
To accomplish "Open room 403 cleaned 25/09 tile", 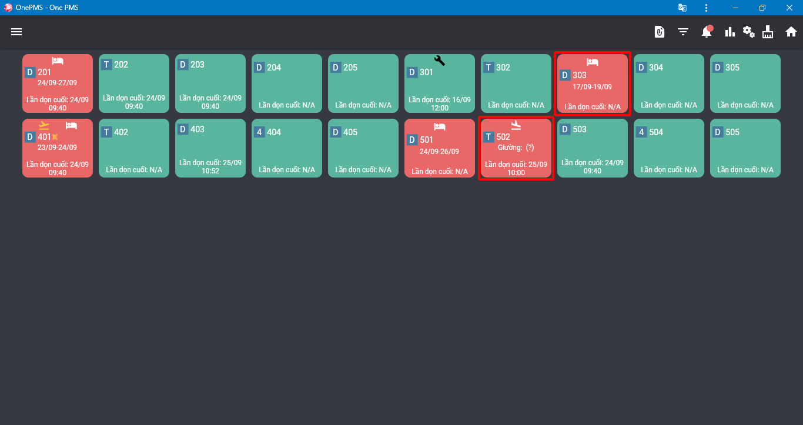I will click(x=210, y=148).
